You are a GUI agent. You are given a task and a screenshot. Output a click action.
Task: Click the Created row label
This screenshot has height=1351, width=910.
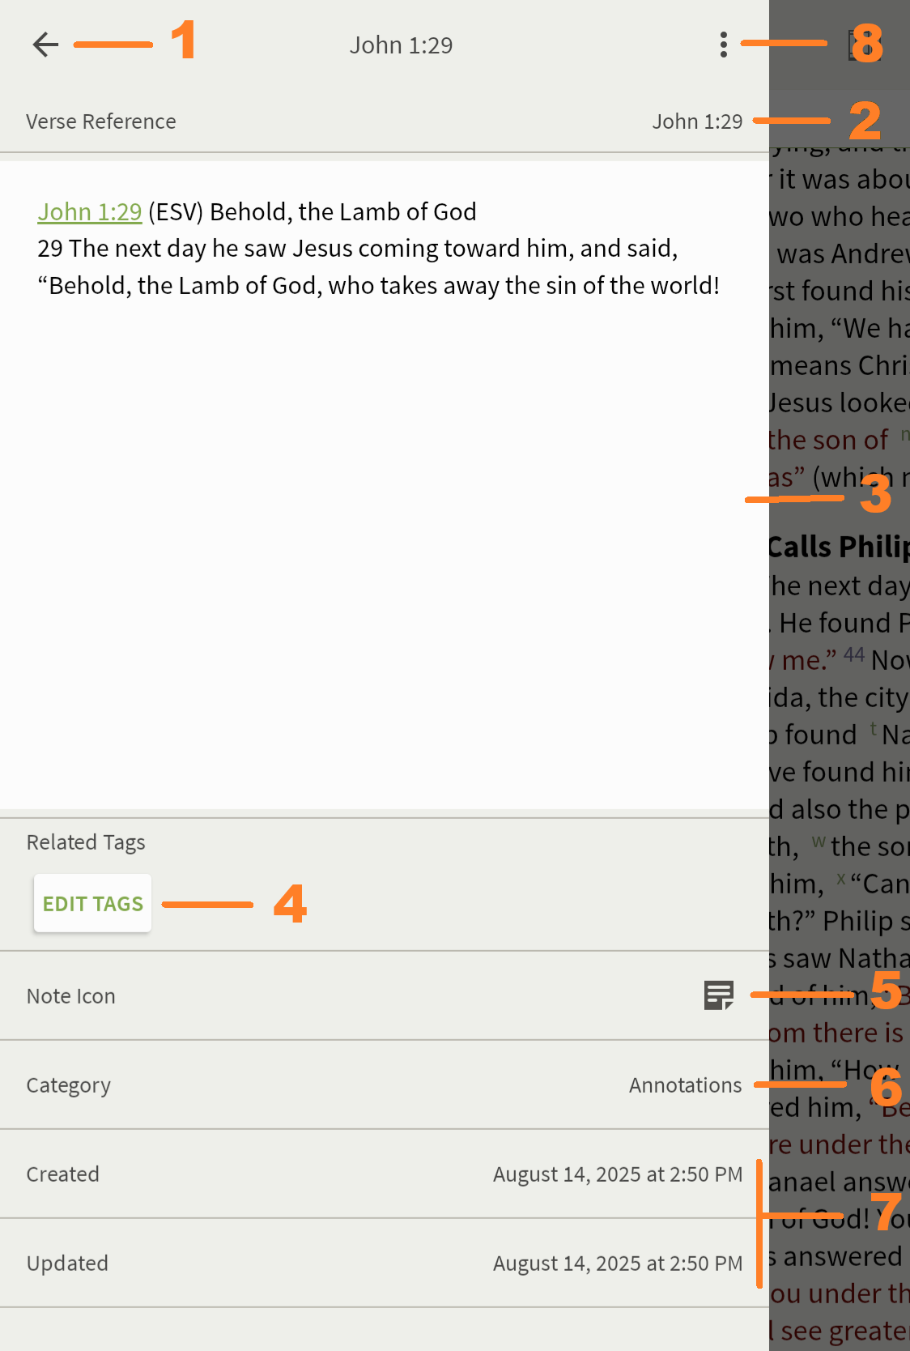[63, 1174]
